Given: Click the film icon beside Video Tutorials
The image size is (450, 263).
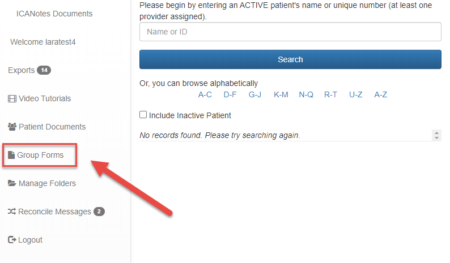Looking at the screenshot, I should pyautogui.click(x=12, y=98).
